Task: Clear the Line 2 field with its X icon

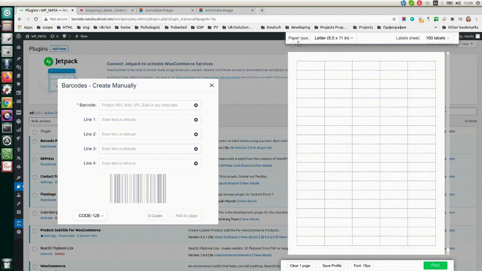Action: coord(196,134)
